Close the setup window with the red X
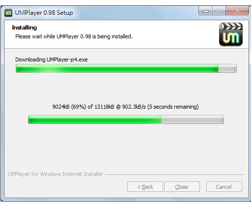Screen dimensions: 251x207 point(237,11)
